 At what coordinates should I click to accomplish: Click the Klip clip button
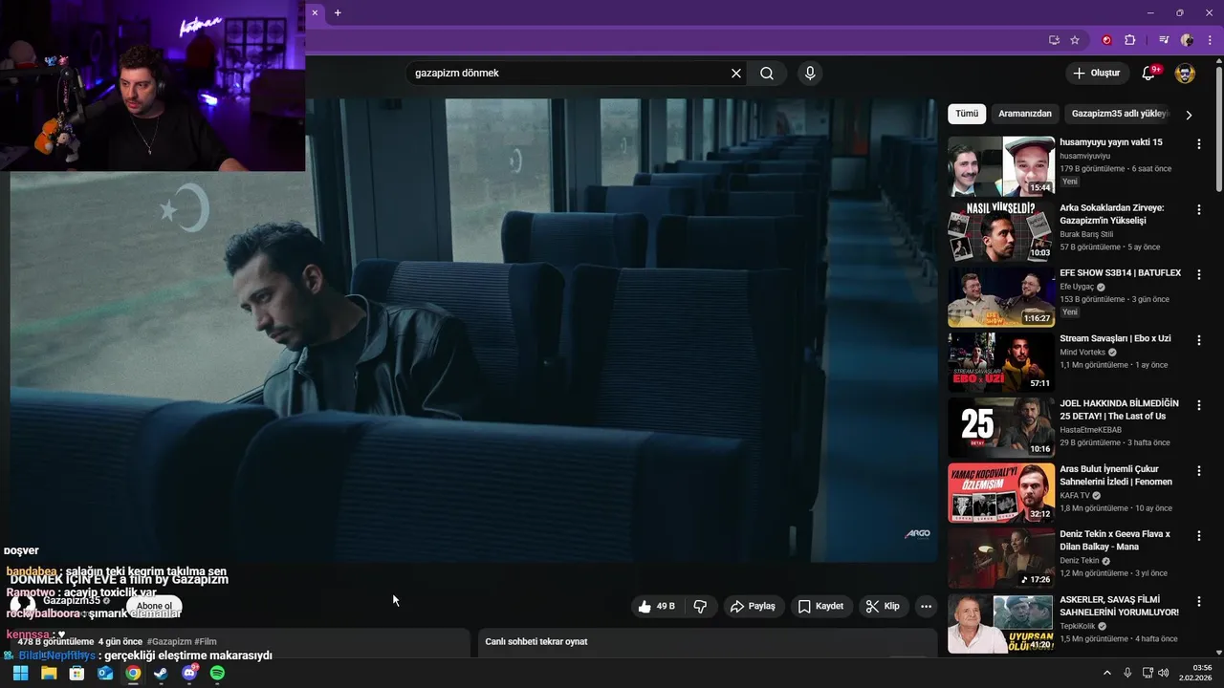883,606
